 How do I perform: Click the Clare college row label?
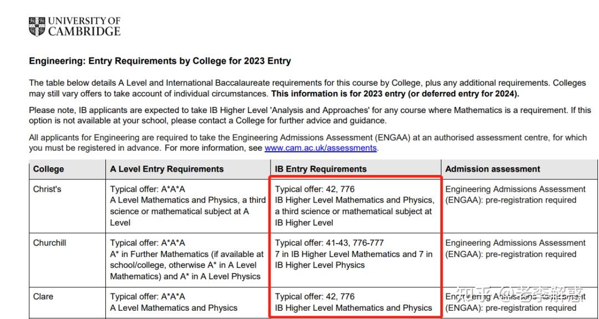[43, 296]
